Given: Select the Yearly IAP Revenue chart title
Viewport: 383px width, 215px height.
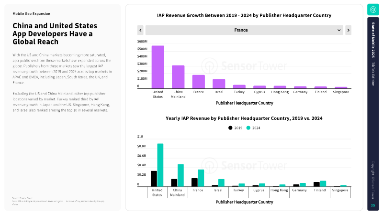Looking at the screenshot, I should click(x=244, y=118).
